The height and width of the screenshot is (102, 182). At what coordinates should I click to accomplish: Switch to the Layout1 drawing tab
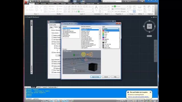pos(39,87)
